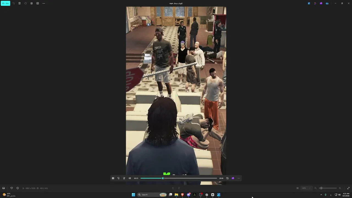Click the video file name in title bar
Screen dimensions: 352x198
click(x=176, y=3)
